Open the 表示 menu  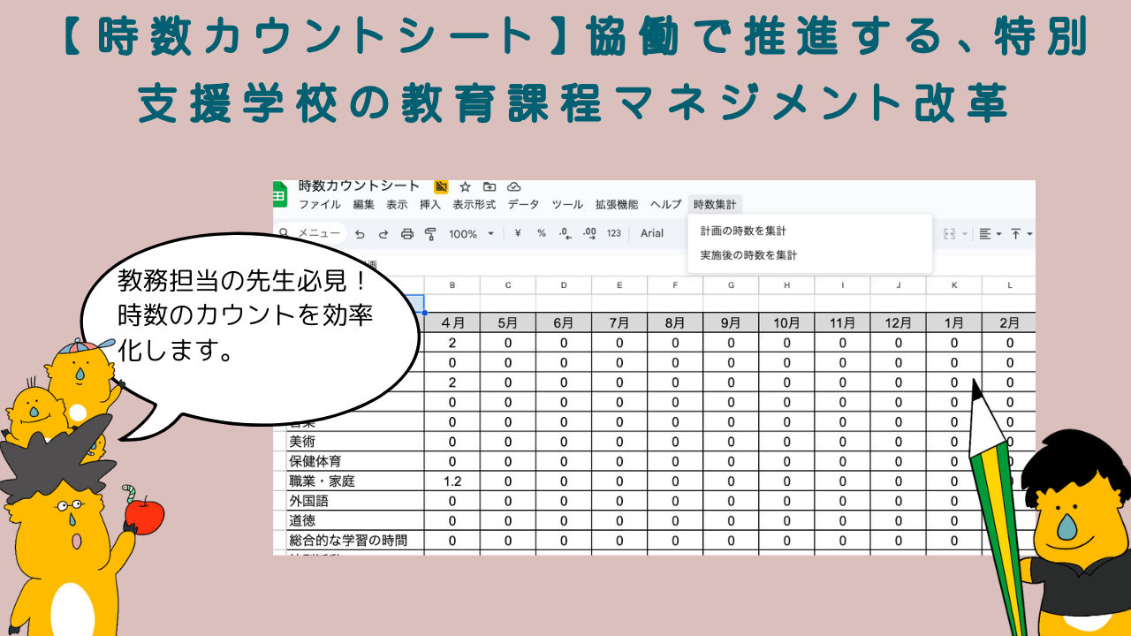[x=397, y=204]
